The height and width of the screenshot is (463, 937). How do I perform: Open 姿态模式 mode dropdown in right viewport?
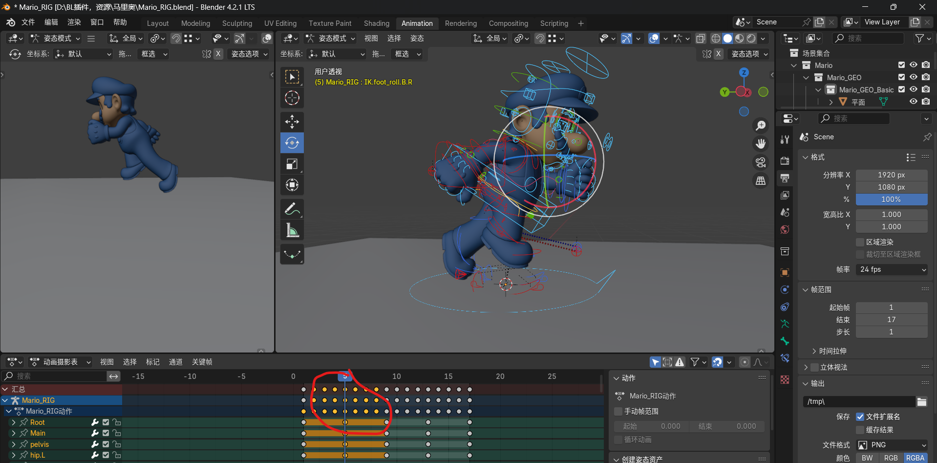(330, 38)
